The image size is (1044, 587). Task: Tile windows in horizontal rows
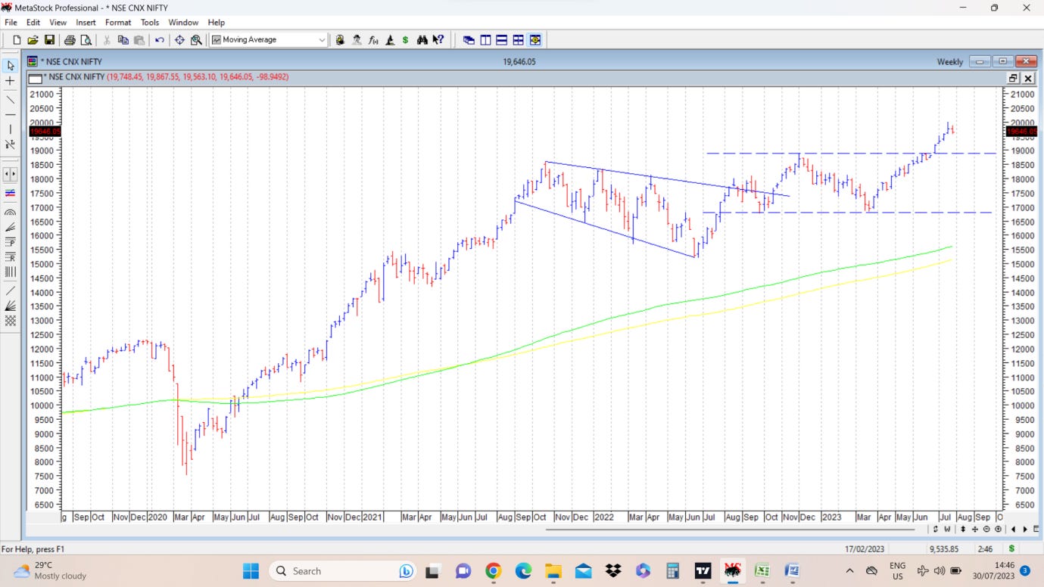click(x=502, y=40)
